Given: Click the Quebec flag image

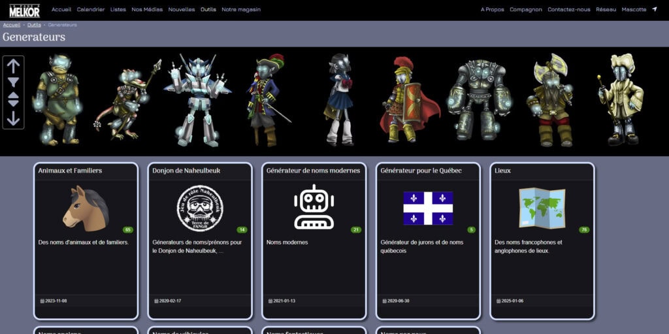Looking at the screenshot, I should click(x=428, y=208).
